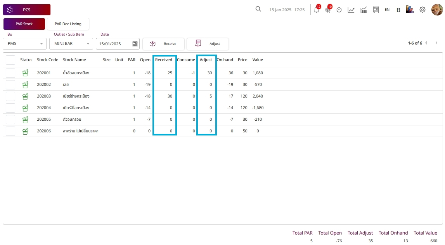Click the user profile avatar
445x245 pixels.
coord(437,10)
